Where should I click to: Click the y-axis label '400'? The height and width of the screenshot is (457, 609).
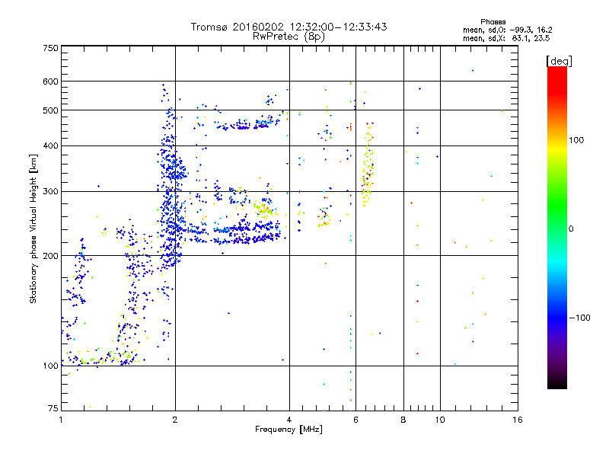tap(50, 146)
